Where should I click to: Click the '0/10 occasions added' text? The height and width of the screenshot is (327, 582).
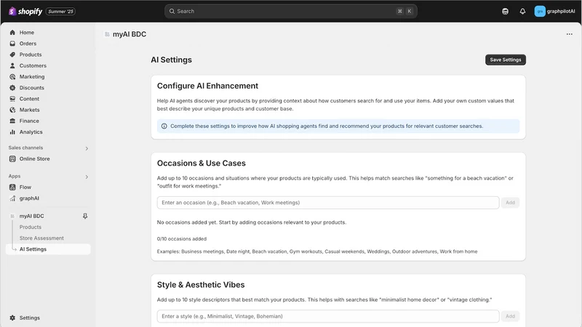click(x=181, y=239)
